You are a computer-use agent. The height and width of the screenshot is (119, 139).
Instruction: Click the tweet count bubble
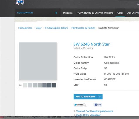pyautogui.click(x=86, y=105)
